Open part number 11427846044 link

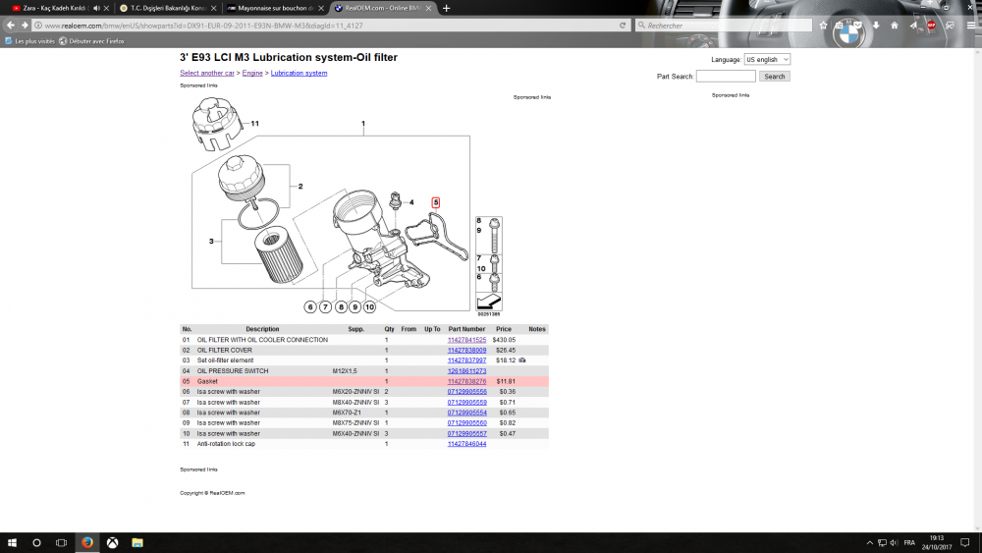click(x=466, y=444)
